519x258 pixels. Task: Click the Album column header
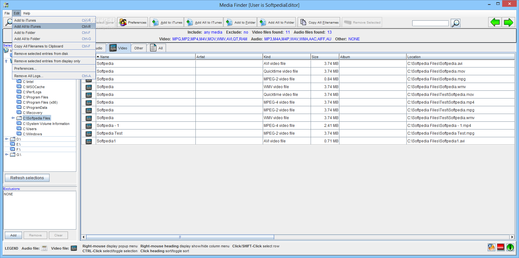(x=373, y=57)
